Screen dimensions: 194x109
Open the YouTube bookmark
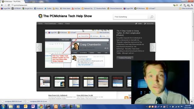point(76,8)
